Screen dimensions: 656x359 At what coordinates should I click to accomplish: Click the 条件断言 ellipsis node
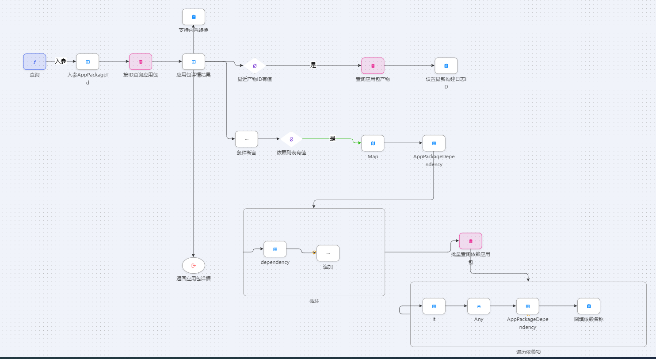(247, 139)
